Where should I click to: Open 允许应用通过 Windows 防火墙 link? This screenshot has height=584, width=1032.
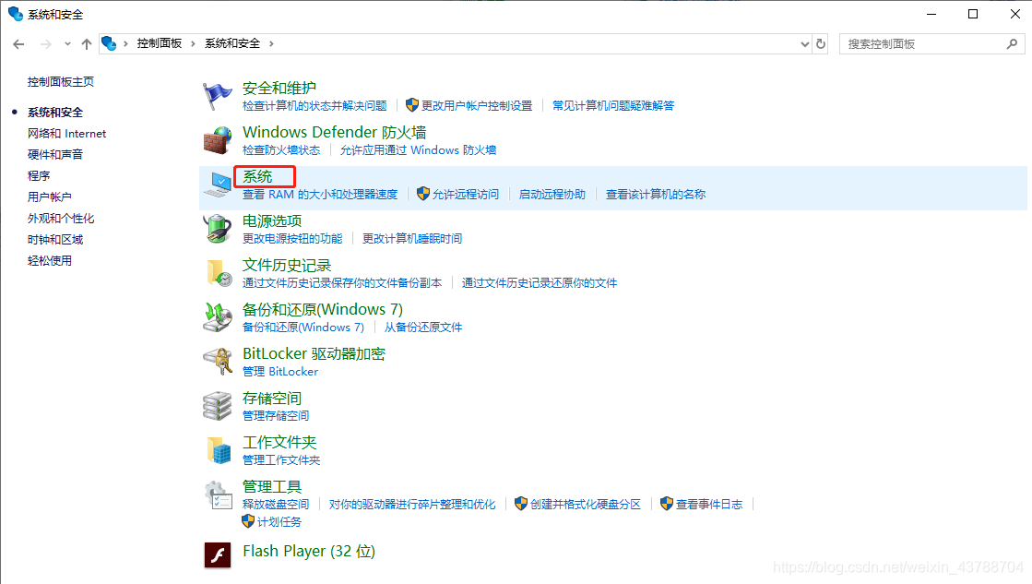(418, 150)
